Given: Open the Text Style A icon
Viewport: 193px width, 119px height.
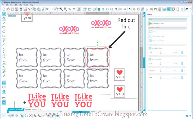Looking at the screenshot, I should coord(129,9).
